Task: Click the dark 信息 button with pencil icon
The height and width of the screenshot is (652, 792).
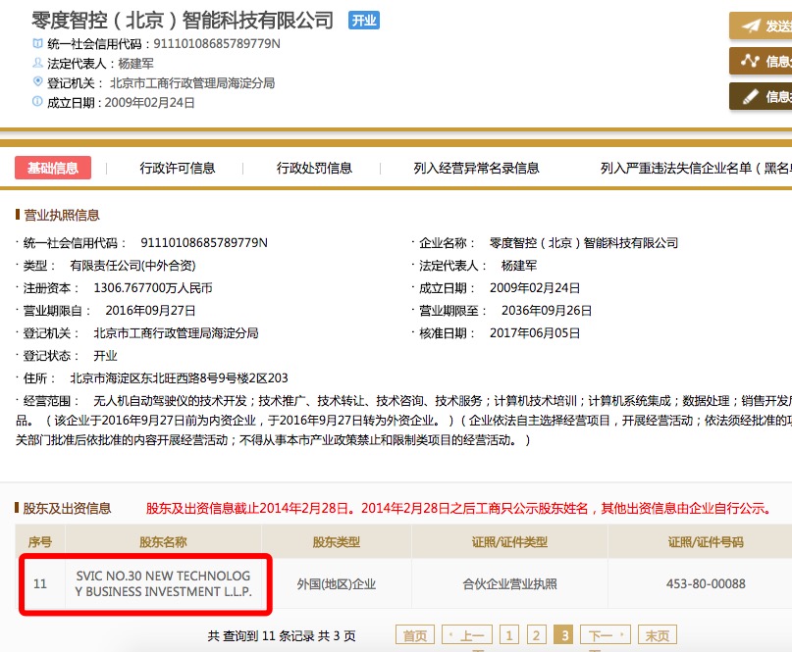Action: tap(761, 96)
